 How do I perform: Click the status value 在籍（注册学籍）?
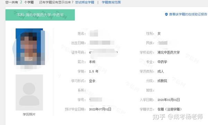click(x=170, y=109)
